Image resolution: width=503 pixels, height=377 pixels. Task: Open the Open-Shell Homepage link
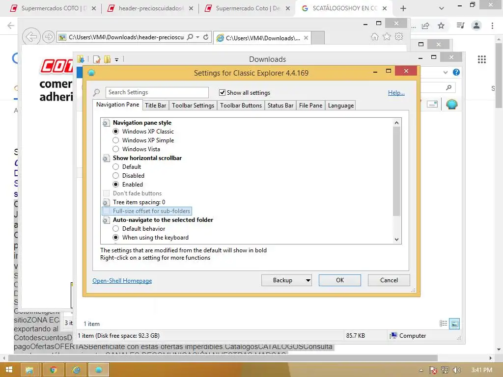pyautogui.click(x=122, y=280)
